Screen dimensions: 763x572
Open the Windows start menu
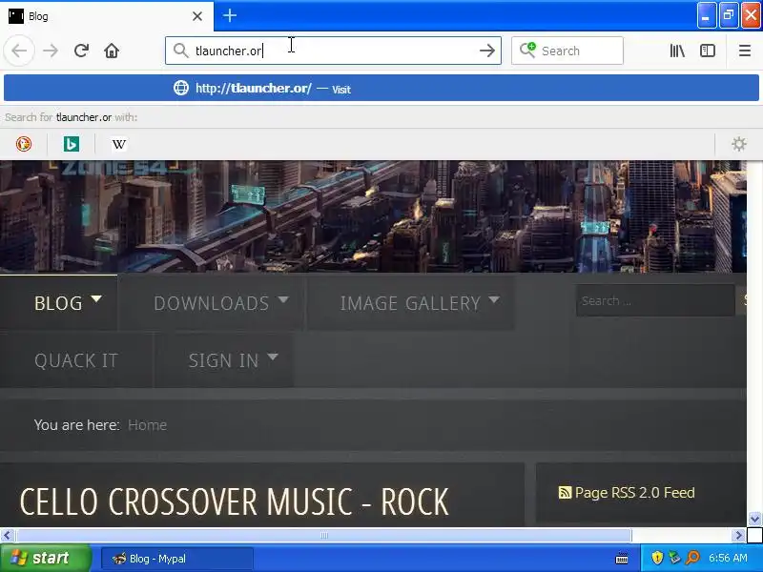45,558
